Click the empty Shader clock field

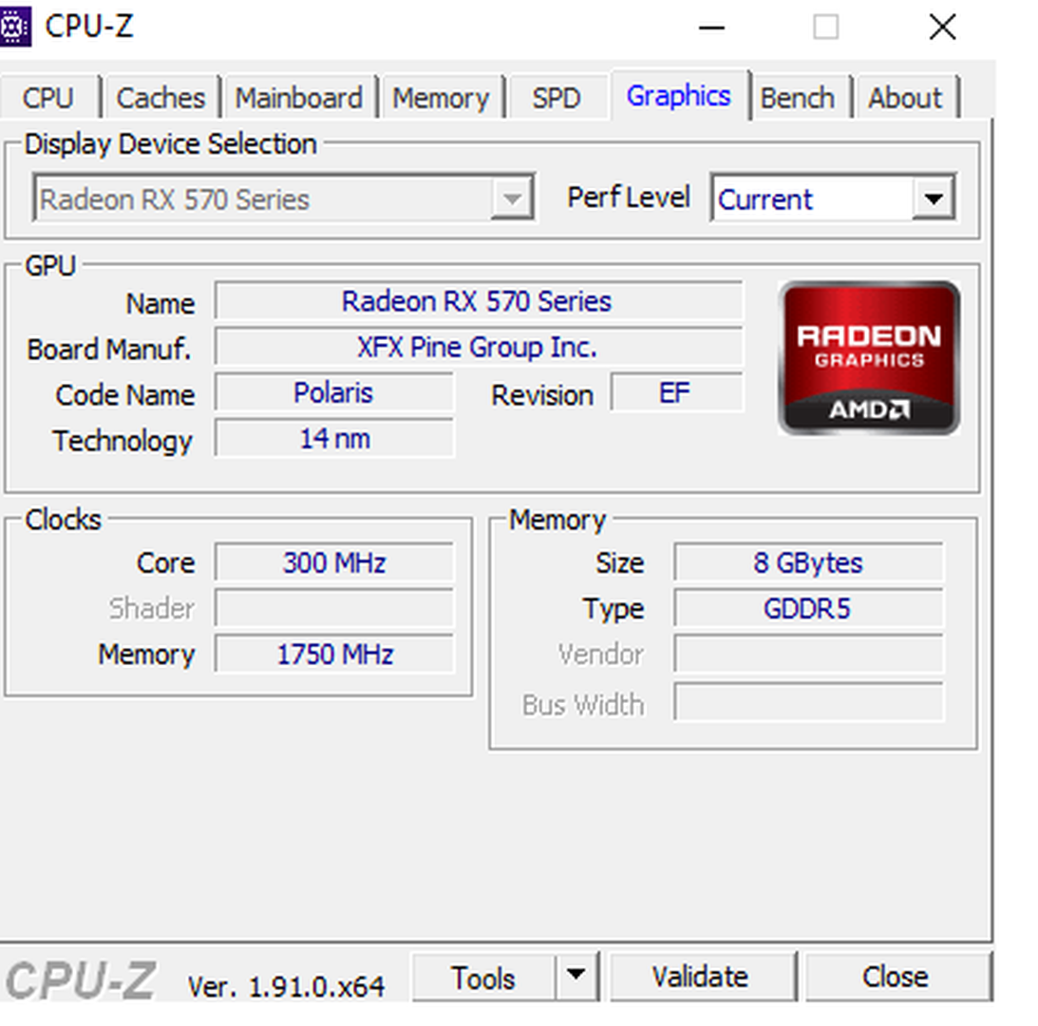334,609
